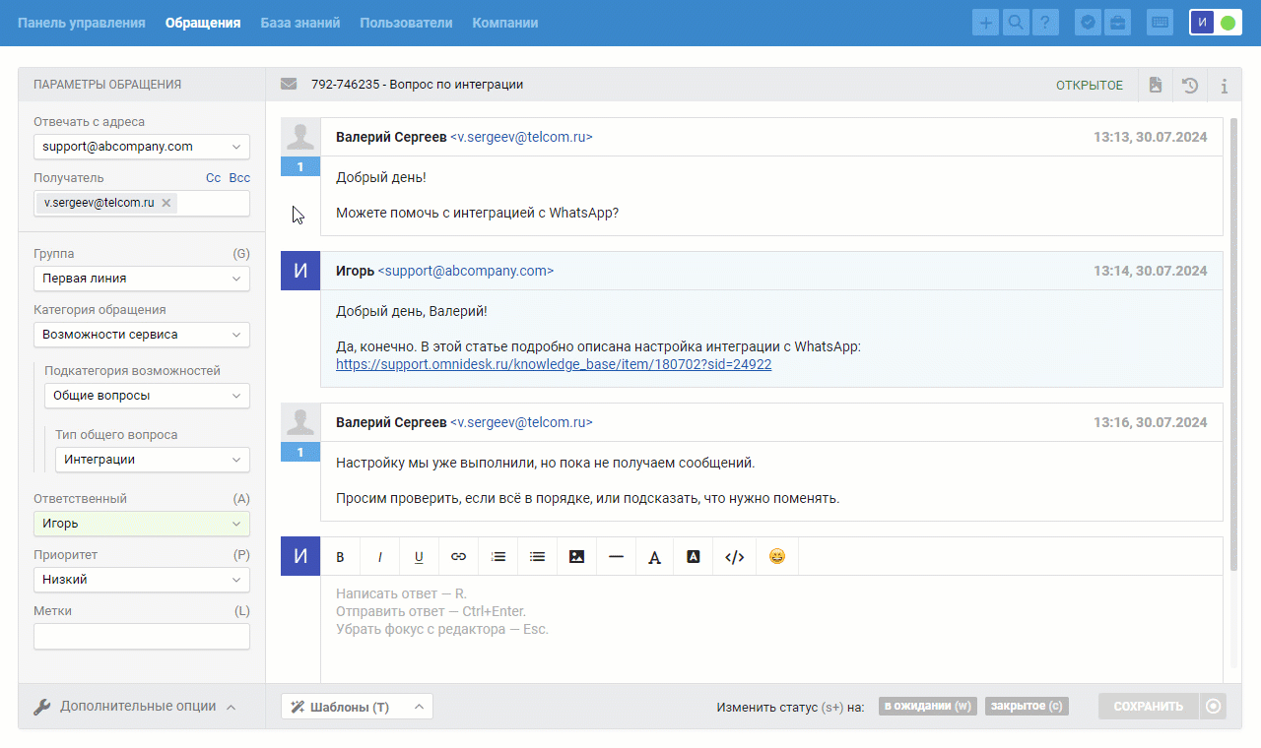1261x748 pixels.
Task: Open the Приоритет dropdown showing Низкий
Action: 142,580
